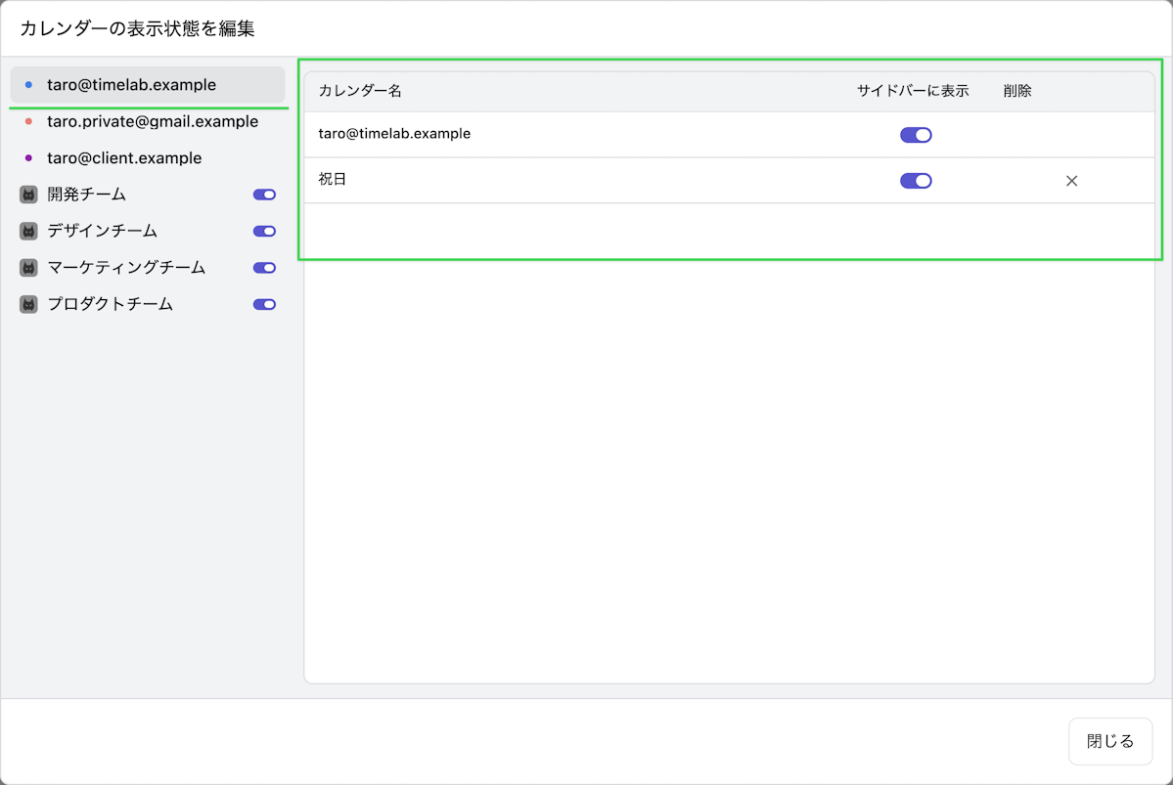Click the サイドバーに表示 column header

[913, 91]
